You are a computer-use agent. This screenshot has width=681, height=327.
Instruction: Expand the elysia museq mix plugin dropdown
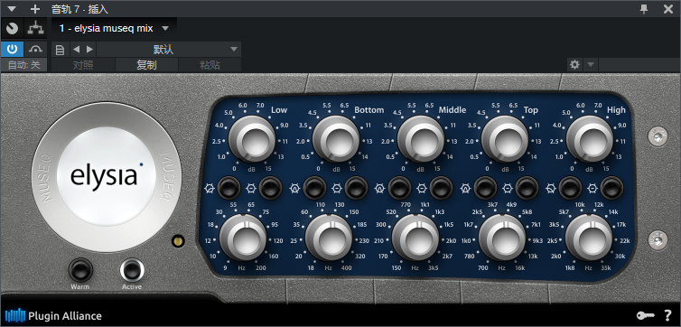pos(165,29)
